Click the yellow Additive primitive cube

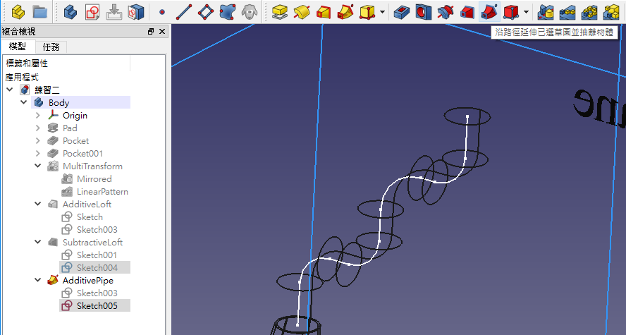[367, 13]
